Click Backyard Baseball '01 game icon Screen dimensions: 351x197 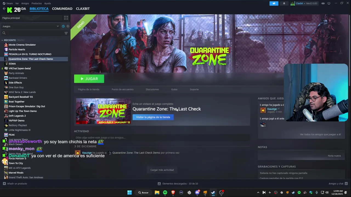pyautogui.click(x=6, y=97)
